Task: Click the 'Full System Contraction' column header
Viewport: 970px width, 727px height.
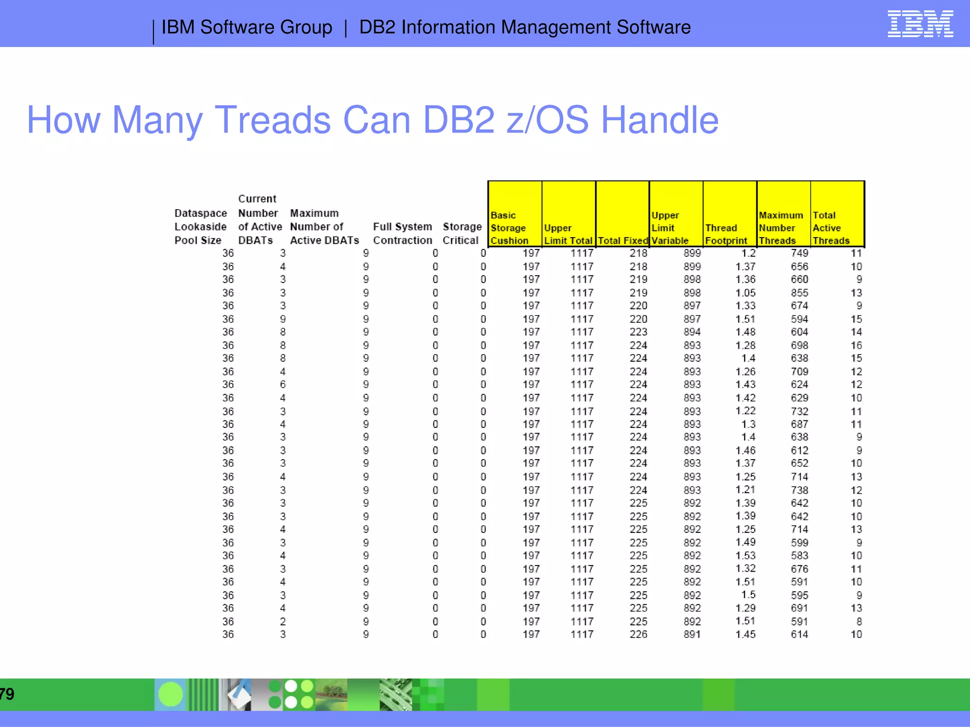Action: (403, 233)
